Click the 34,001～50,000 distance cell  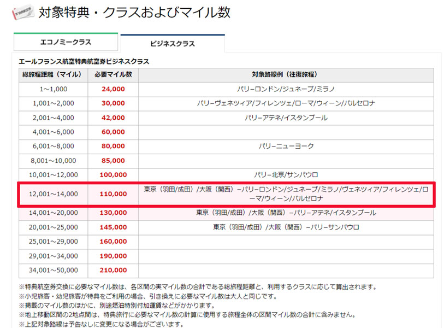click(x=53, y=271)
